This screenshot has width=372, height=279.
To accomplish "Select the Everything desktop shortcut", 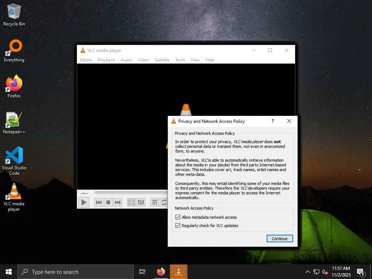I will pos(14,51).
